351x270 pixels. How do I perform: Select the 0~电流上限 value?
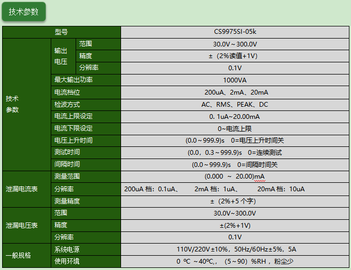(235, 128)
